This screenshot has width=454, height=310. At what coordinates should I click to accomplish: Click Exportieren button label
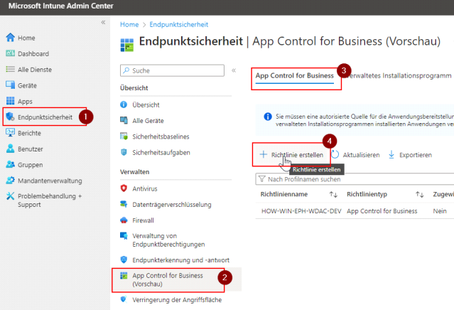click(415, 155)
